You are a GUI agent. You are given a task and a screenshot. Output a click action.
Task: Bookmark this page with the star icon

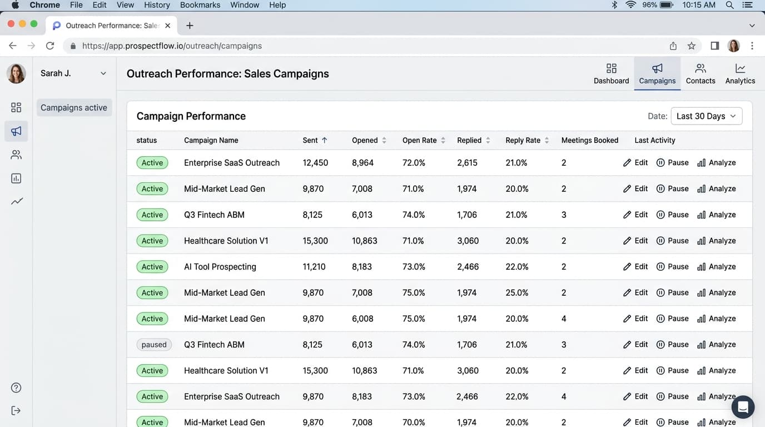coord(692,46)
